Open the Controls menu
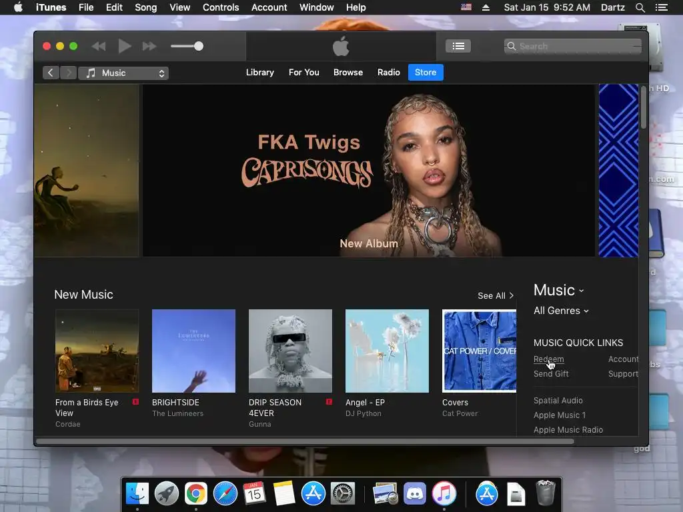683x512 pixels. tap(220, 7)
